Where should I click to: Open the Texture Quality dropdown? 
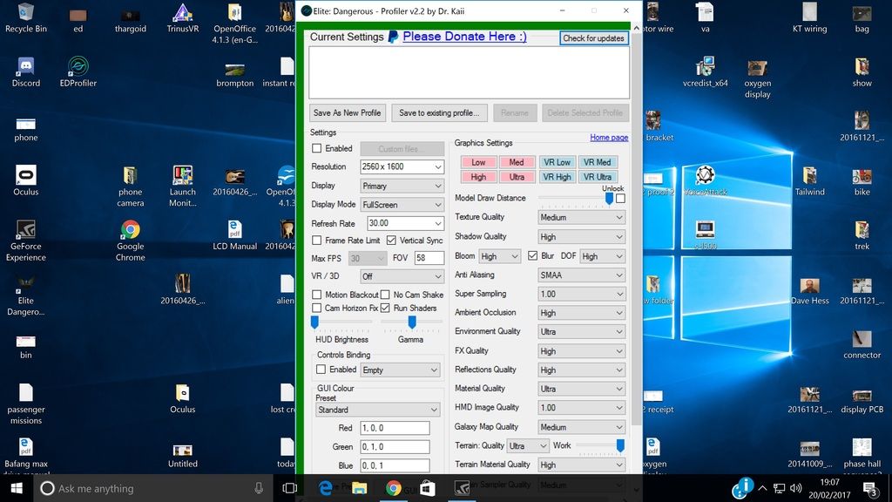(581, 217)
